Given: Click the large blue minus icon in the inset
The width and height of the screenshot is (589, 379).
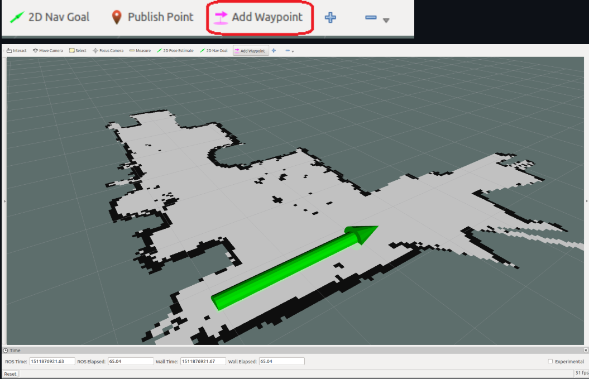Looking at the screenshot, I should [x=371, y=17].
